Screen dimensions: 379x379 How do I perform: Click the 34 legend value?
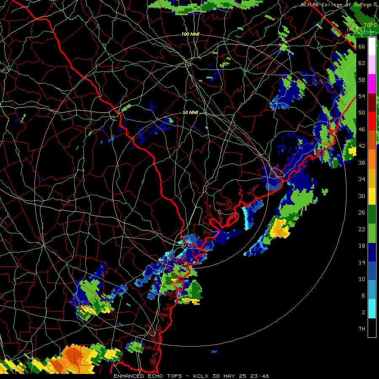[x=362, y=179]
